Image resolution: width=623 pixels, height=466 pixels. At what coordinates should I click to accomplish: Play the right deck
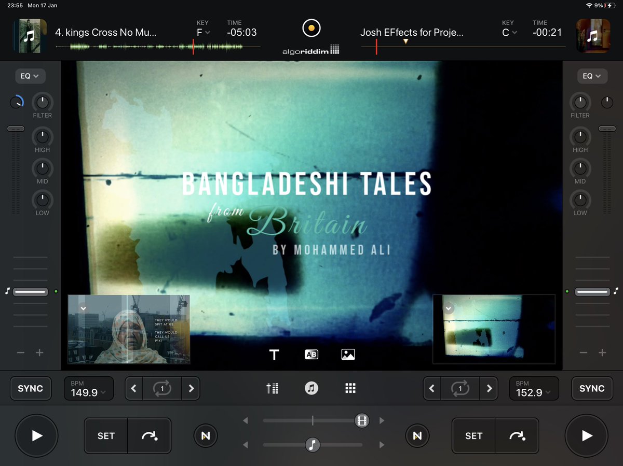pyautogui.click(x=587, y=436)
